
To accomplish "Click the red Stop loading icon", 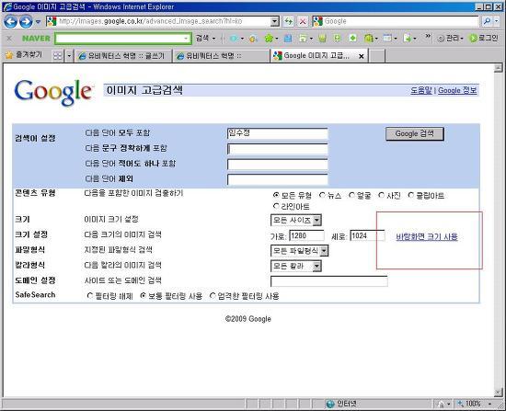I will coord(303,22).
